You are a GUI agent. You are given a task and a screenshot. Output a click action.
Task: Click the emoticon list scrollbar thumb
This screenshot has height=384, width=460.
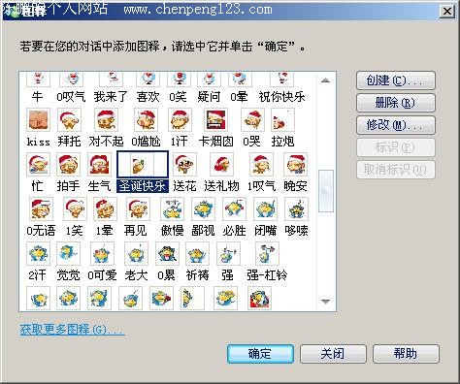pyautogui.click(x=326, y=191)
